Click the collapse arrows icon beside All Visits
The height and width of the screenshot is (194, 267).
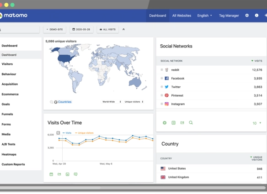123,29
